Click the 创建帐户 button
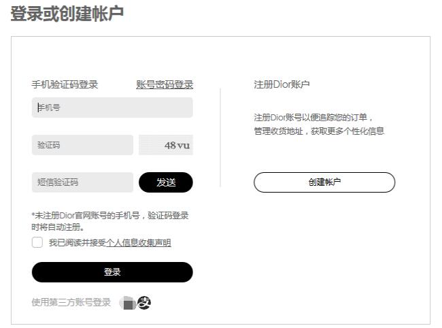 [324, 182]
